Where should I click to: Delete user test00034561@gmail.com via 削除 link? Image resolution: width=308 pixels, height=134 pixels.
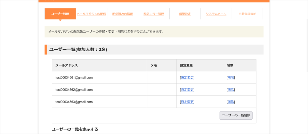click(231, 78)
